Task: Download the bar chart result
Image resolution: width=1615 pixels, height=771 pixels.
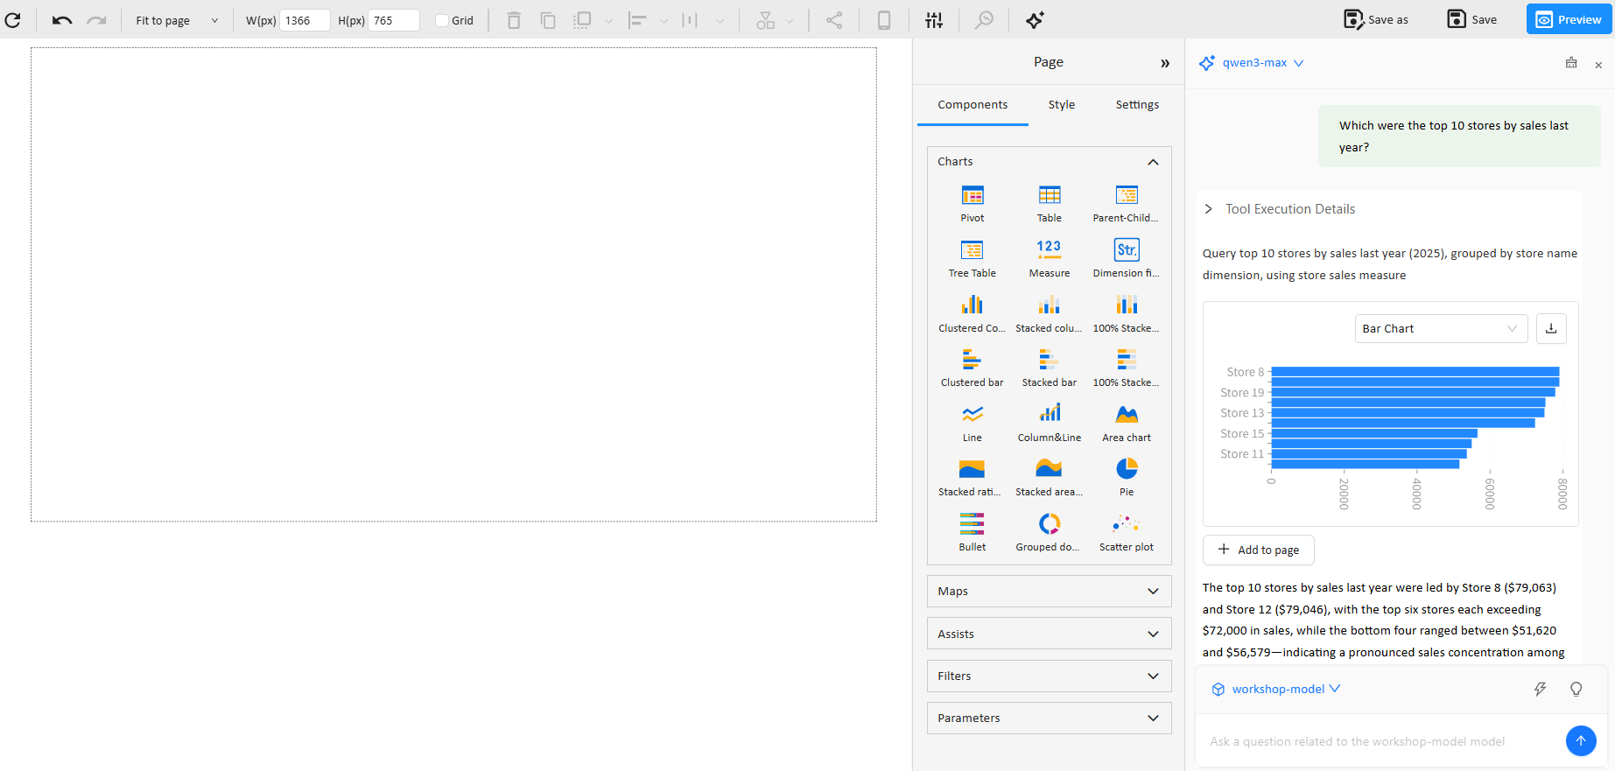Action: 1550,329
